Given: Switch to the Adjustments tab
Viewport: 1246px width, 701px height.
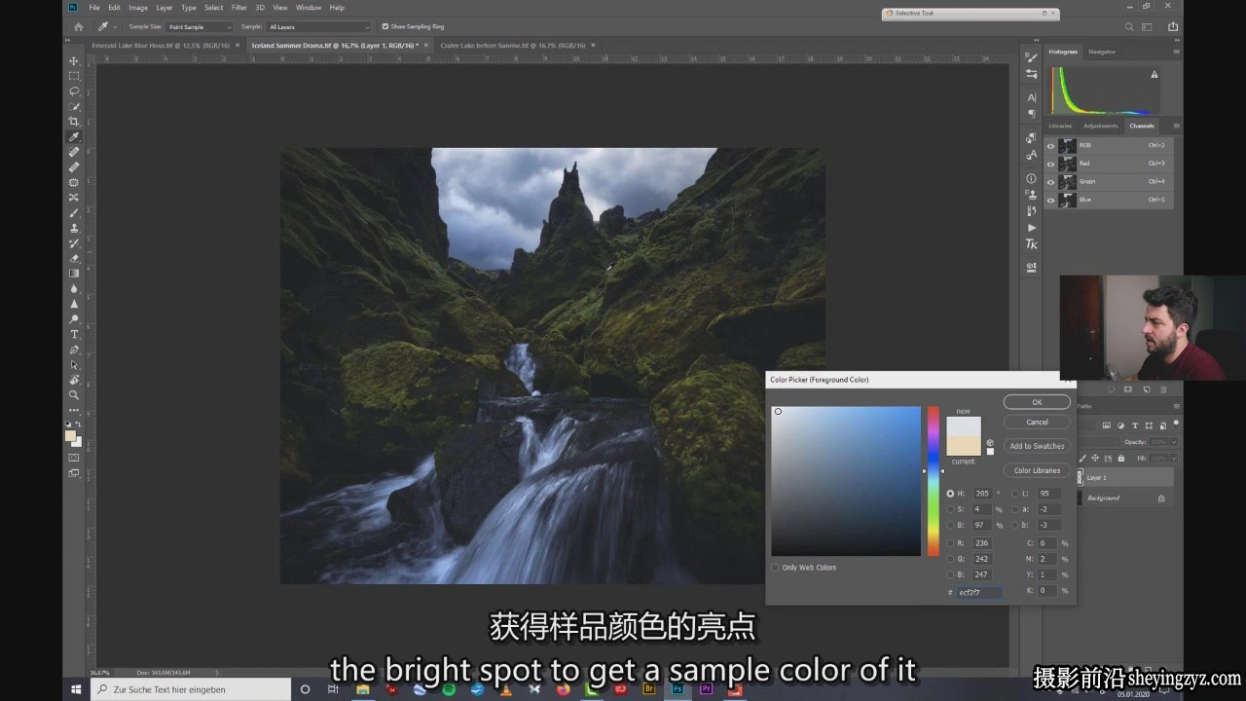Looking at the screenshot, I should click(1100, 126).
